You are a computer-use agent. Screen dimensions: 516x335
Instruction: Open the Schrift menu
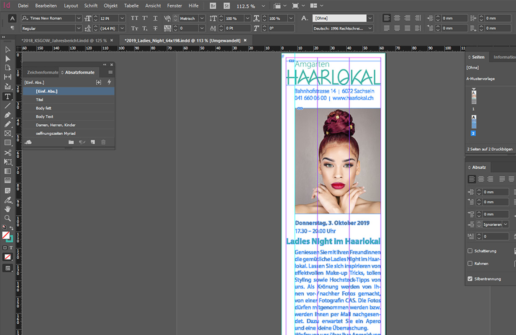tap(91, 5)
